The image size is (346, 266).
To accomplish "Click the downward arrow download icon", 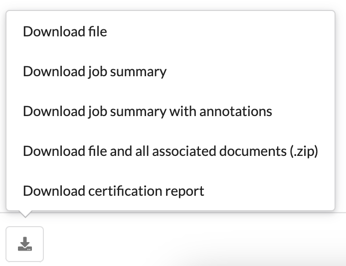I will click(x=25, y=244).
